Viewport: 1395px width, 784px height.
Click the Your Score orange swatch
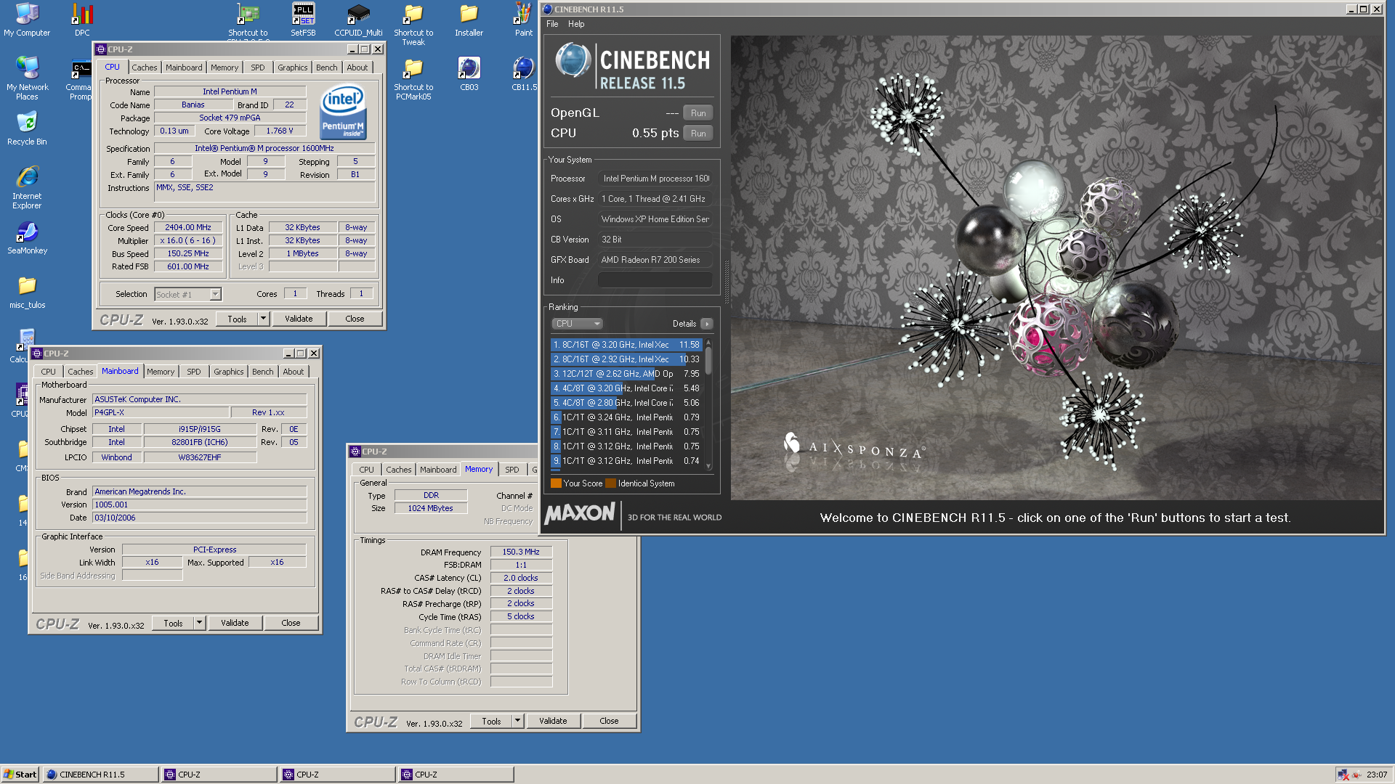coord(557,483)
